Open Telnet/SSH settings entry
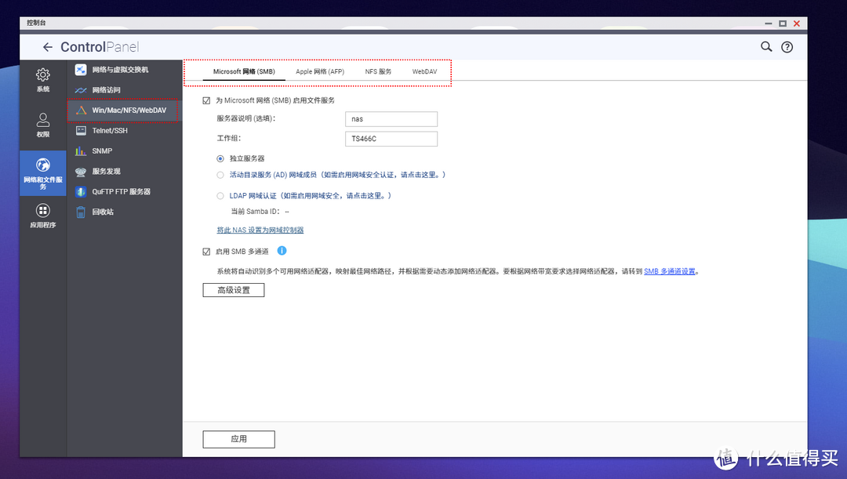The height and width of the screenshot is (479, 847). coord(125,131)
